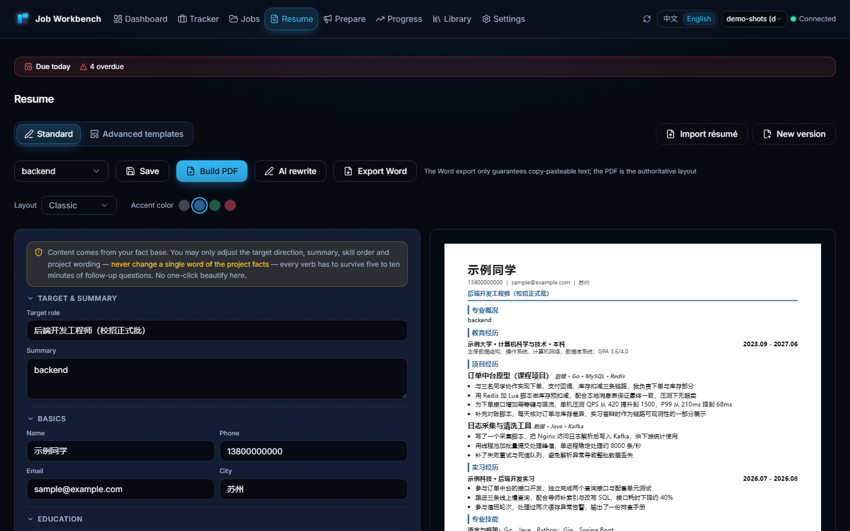Image resolution: width=850 pixels, height=531 pixels.
Task: Collapse the Target & Summary section
Action: click(72, 299)
